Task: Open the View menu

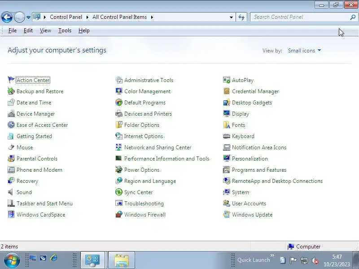Action: point(45,30)
